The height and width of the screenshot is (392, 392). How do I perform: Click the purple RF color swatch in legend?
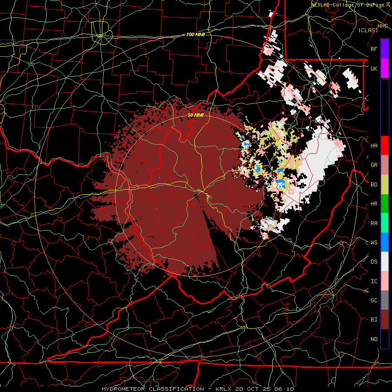pos(385,49)
